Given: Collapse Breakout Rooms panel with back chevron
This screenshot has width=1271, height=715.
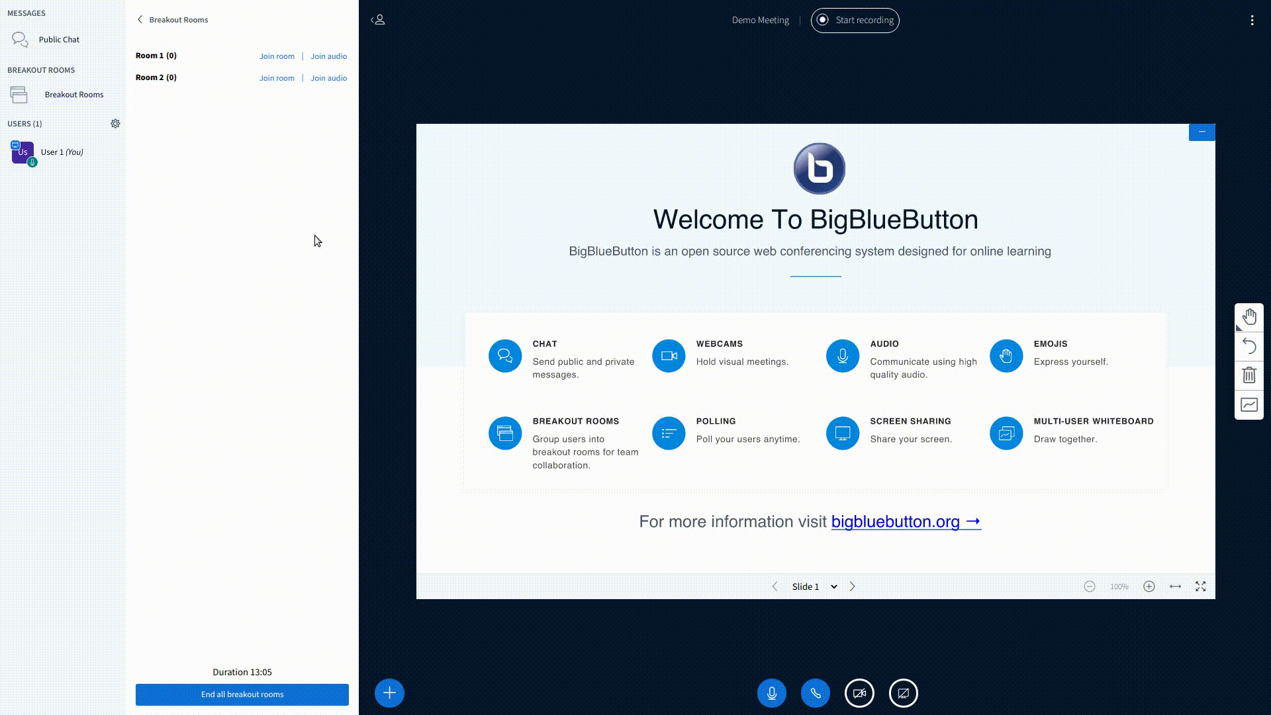Looking at the screenshot, I should click(x=140, y=20).
